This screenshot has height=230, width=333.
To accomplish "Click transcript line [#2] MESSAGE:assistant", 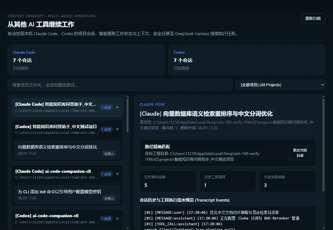I will (222, 218).
